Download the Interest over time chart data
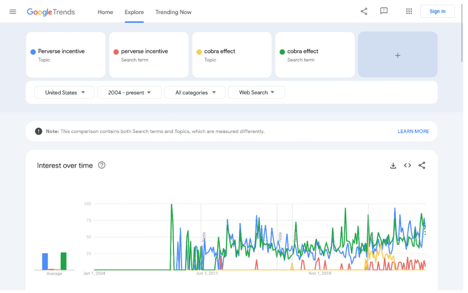This screenshot has height=293, width=468. coord(393,166)
